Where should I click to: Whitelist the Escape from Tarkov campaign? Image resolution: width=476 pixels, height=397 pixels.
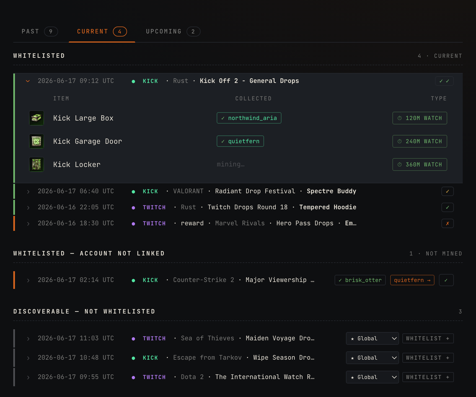428,358
